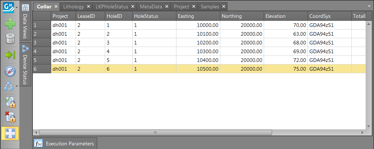This screenshot has height=149, width=374.
Task: Close the LKPHoleStatus tab
Action: pyautogui.click(x=133, y=7)
